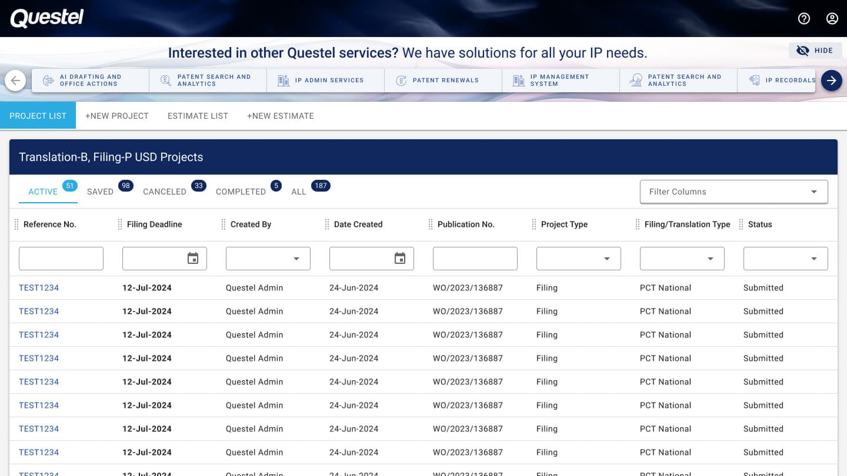Open IP Admin Services card

(x=325, y=81)
